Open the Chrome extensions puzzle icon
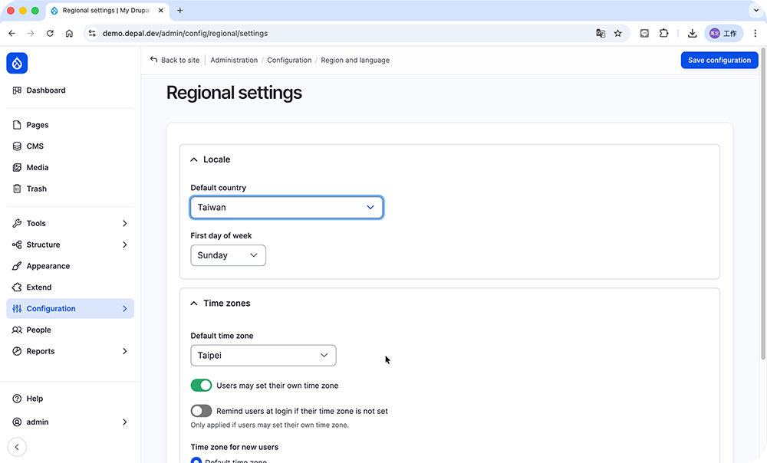767x463 pixels. coord(664,34)
